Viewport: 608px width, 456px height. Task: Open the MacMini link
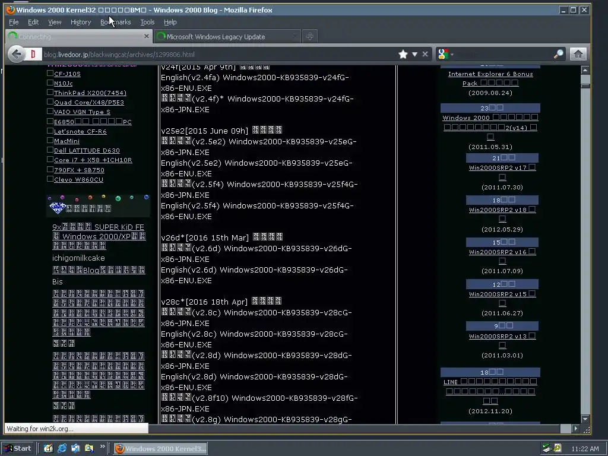click(x=66, y=141)
